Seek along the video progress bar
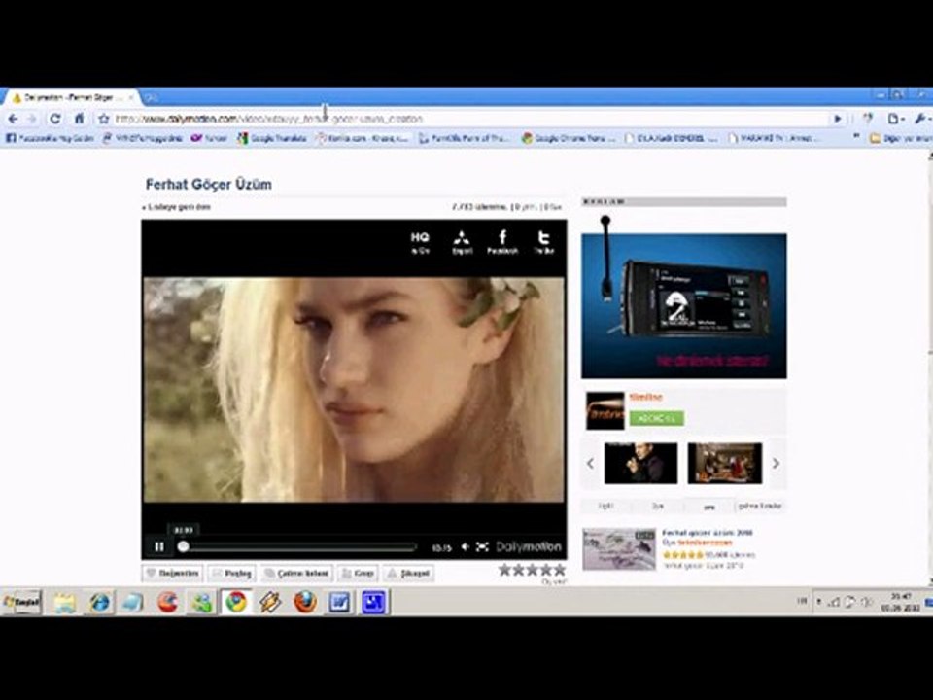Screen dimensions: 933x700 coord(297,546)
